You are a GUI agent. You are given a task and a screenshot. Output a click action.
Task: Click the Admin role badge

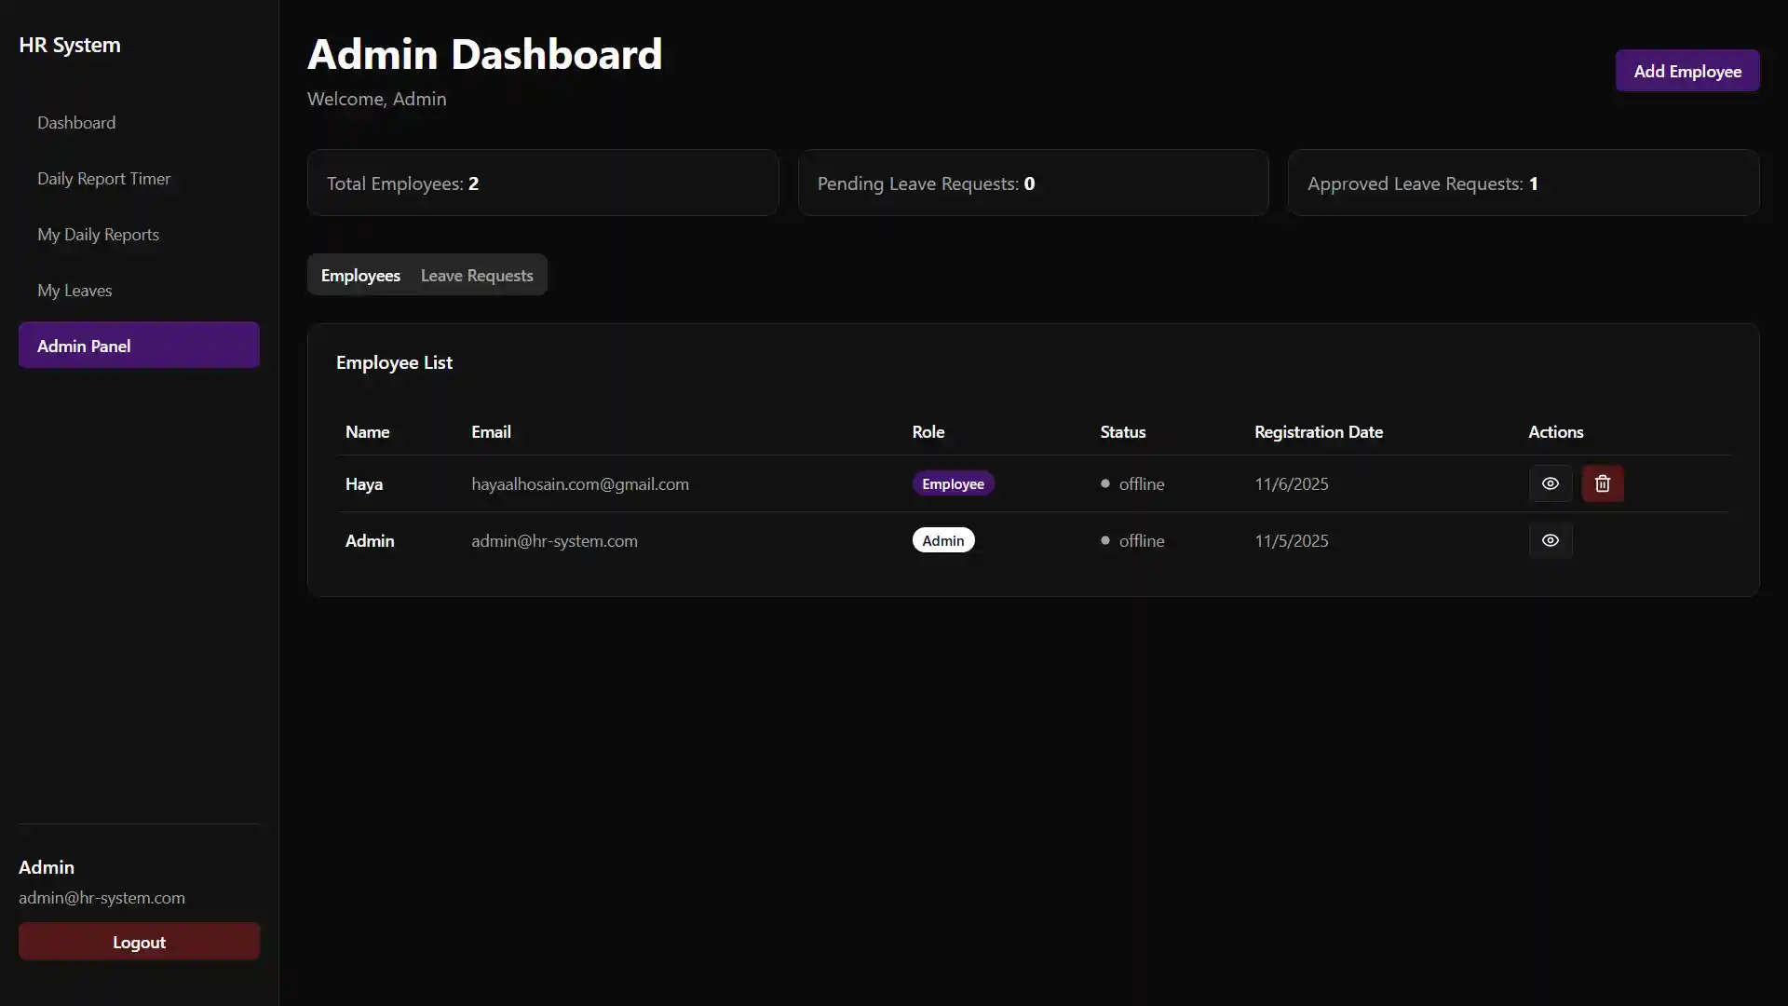pyautogui.click(x=942, y=540)
